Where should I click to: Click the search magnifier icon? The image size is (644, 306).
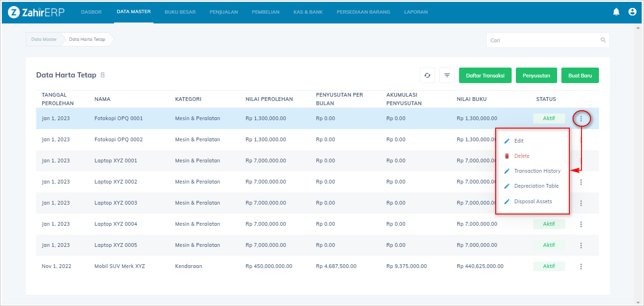click(603, 40)
